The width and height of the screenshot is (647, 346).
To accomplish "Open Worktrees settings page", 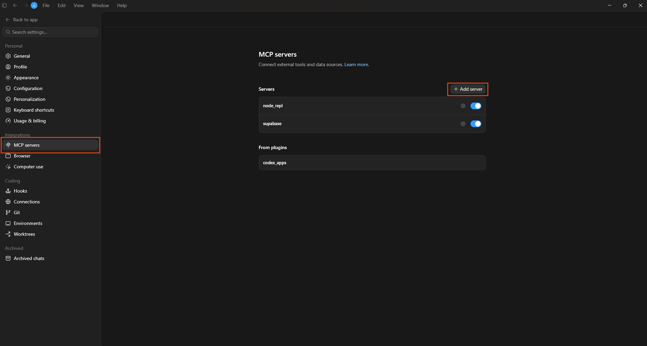I will click(50, 234).
